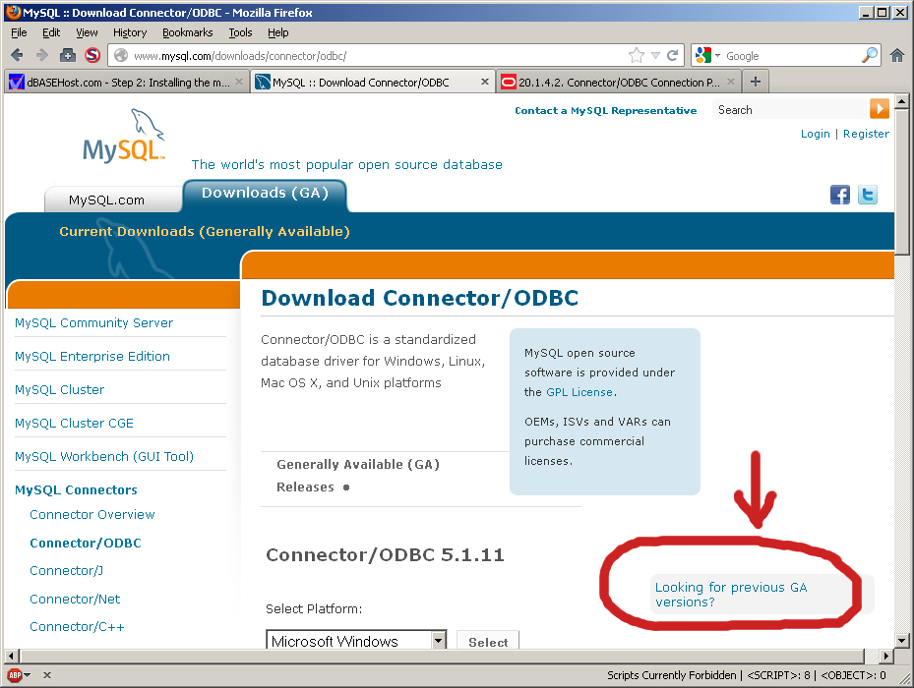Open the Bookmarks menu
The height and width of the screenshot is (688, 914).
188,32
